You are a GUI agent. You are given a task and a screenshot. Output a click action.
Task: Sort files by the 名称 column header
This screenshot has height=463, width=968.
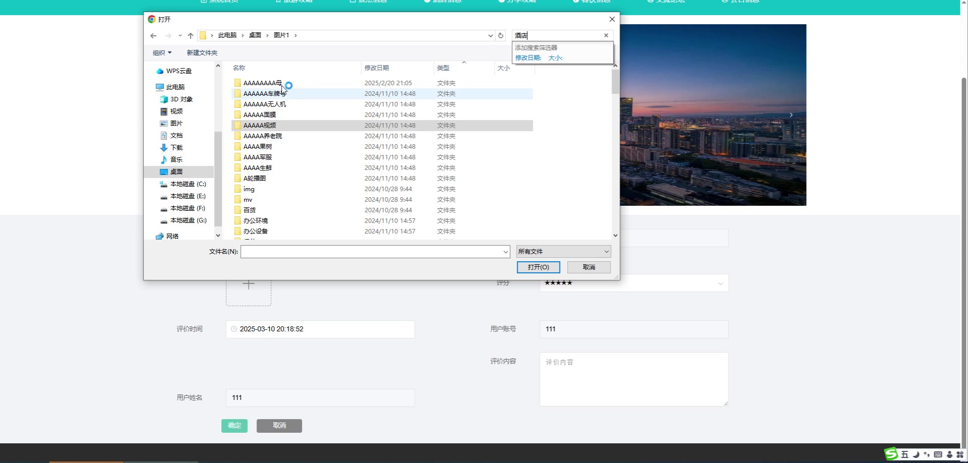click(x=239, y=68)
